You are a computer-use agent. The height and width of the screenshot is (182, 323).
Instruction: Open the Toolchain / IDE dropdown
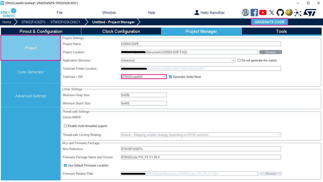click(144, 77)
